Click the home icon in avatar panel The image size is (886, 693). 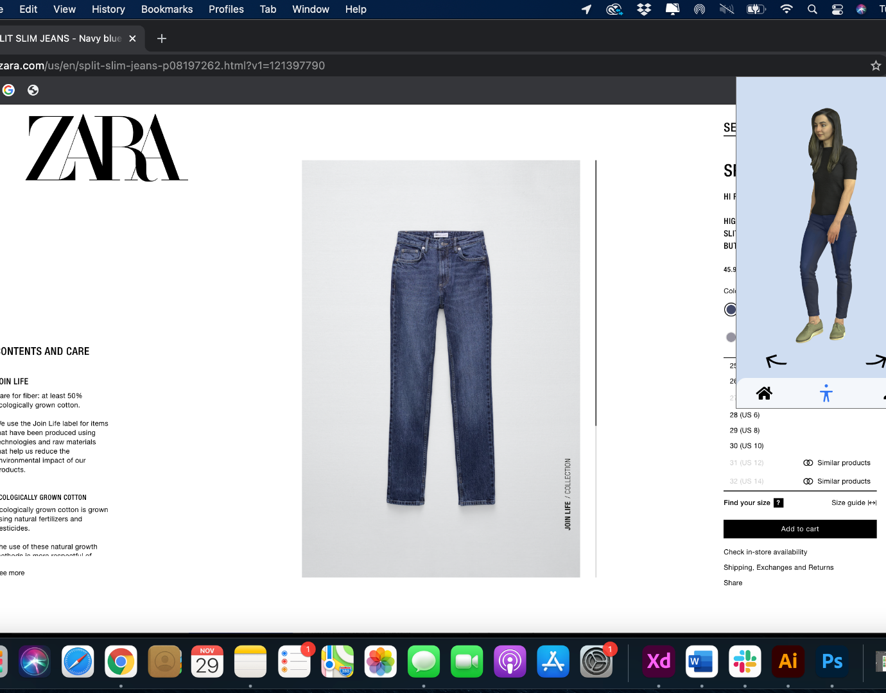point(764,393)
